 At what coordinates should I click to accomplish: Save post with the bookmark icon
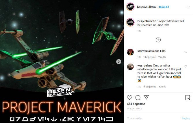pos(188,98)
